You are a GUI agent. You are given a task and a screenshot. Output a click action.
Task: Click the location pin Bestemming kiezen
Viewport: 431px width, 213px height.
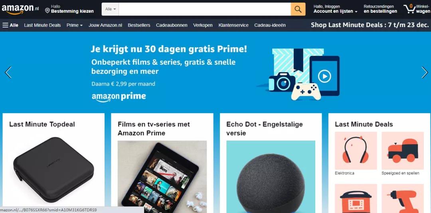click(x=69, y=9)
